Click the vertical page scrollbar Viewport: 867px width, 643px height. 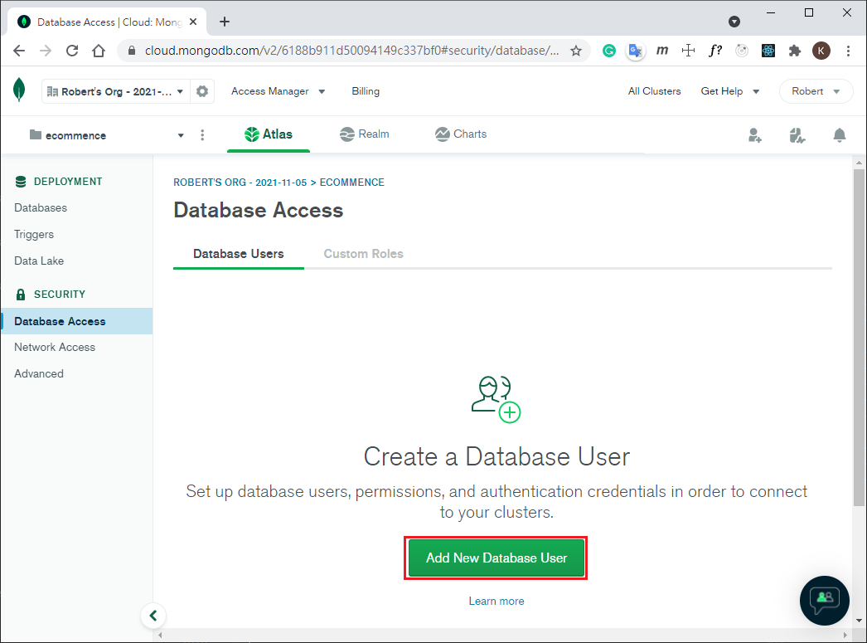coord(859,338)
